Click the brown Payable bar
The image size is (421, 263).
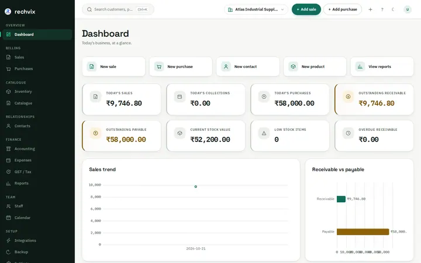363,231
